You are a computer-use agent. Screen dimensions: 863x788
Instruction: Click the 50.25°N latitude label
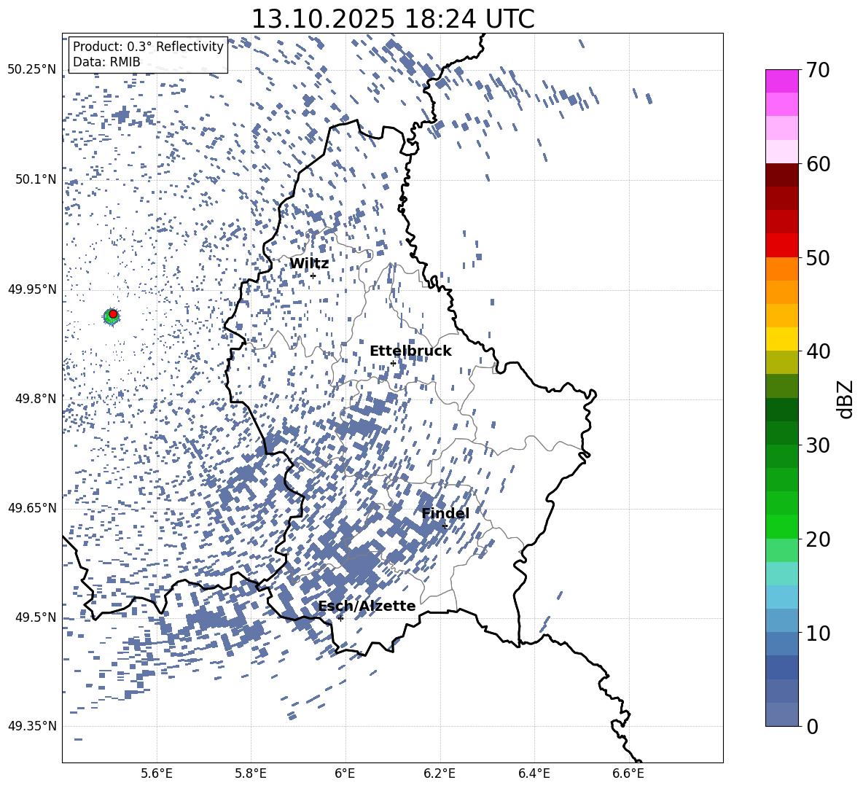[32, 70]
